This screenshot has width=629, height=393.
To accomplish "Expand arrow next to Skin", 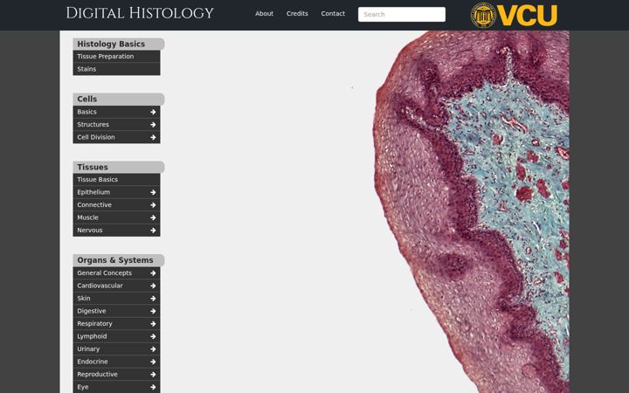I will 153,299.
